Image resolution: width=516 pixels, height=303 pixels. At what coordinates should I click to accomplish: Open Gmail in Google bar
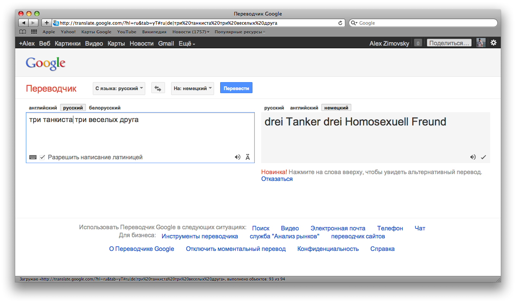(x=166, y=43)
